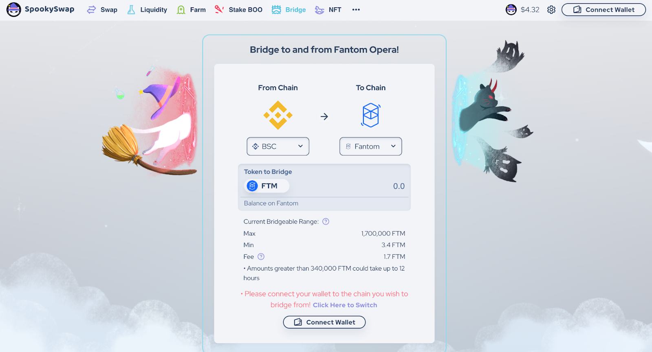Open the FTM token selector
Viewport: 652px width, 352px height.
point(267,186)
